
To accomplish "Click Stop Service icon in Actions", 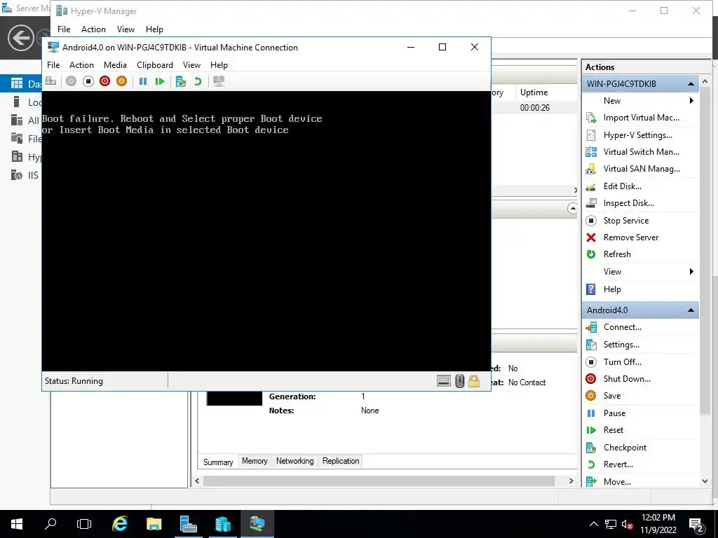I will pyautogui.click(x=591, y=221).
